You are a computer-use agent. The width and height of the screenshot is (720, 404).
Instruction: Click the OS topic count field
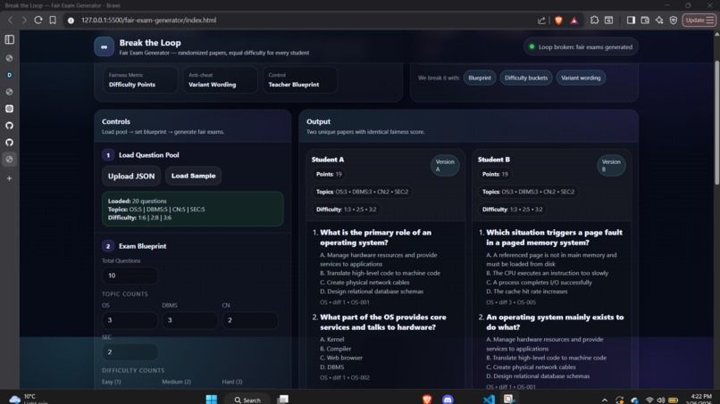click(130, 320)
